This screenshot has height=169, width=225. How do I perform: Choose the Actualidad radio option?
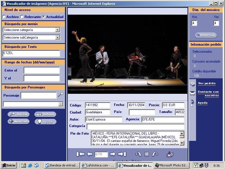[x=44, y=17]
